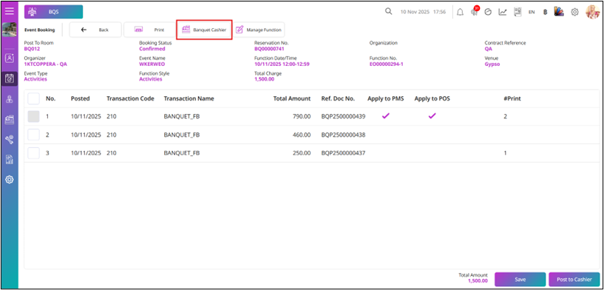Open the tools wrench sidebar icon

point(10,140)
